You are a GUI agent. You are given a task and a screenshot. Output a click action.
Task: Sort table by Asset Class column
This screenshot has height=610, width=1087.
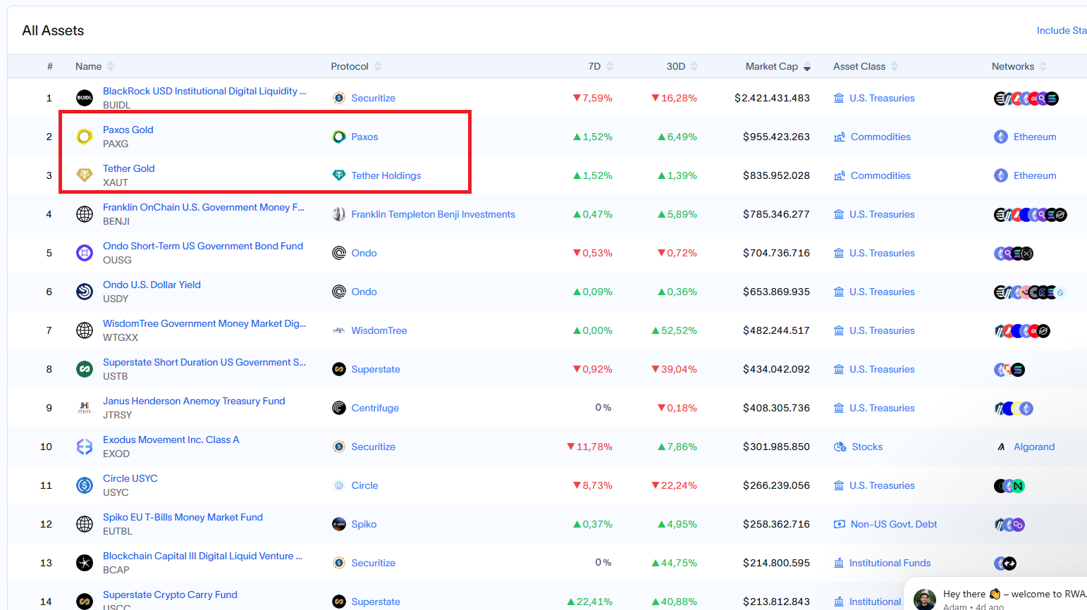tap(866, 66)
